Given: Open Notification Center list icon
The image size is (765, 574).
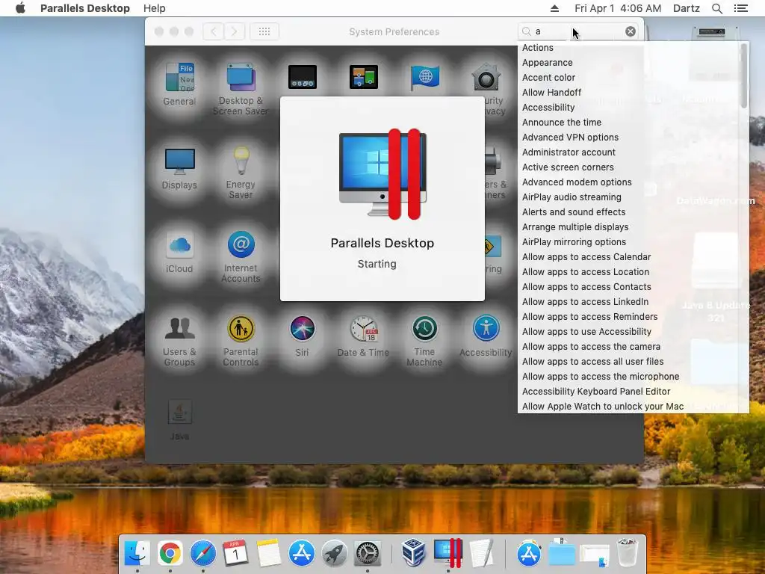Looking at the screenshot, I should (x=740, y=8).
